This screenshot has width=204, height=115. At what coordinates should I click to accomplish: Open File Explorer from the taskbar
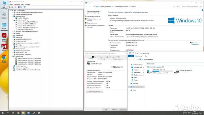[23, 113]
